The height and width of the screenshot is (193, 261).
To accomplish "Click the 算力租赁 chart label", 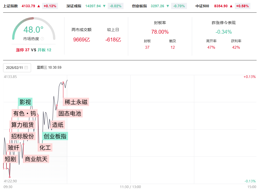I will click(23, 125).
